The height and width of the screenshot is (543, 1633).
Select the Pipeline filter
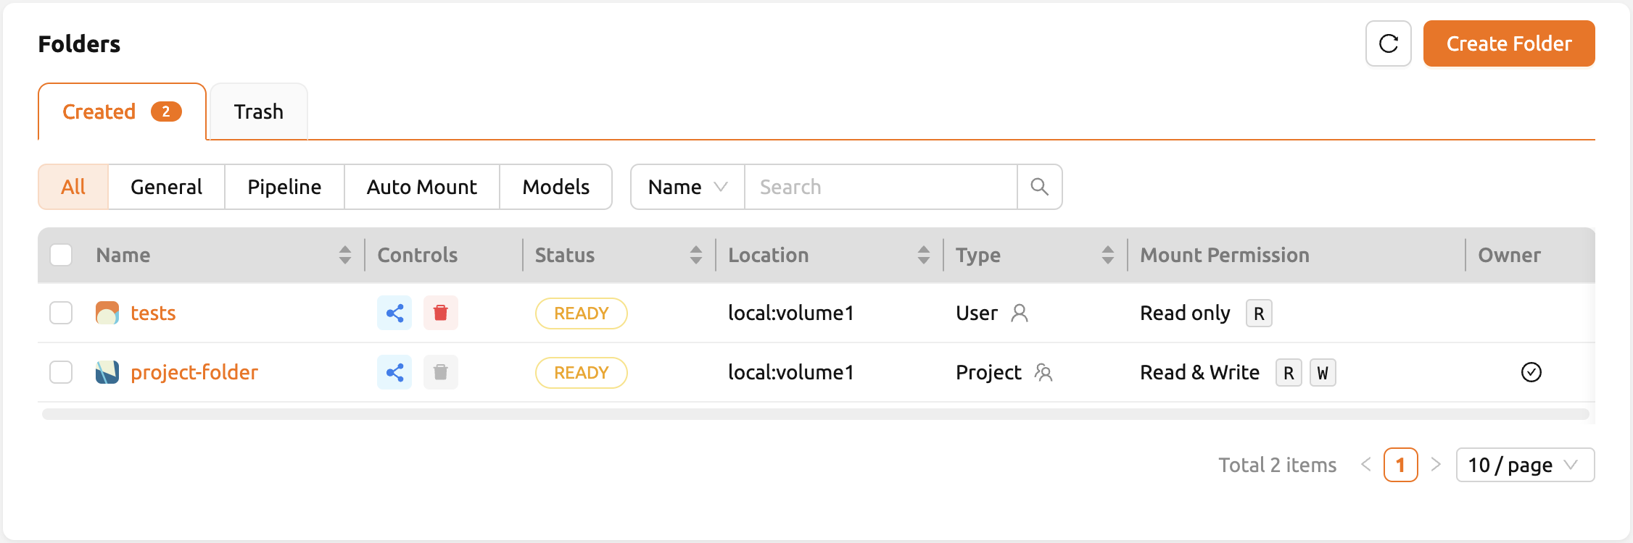point(284,187)
